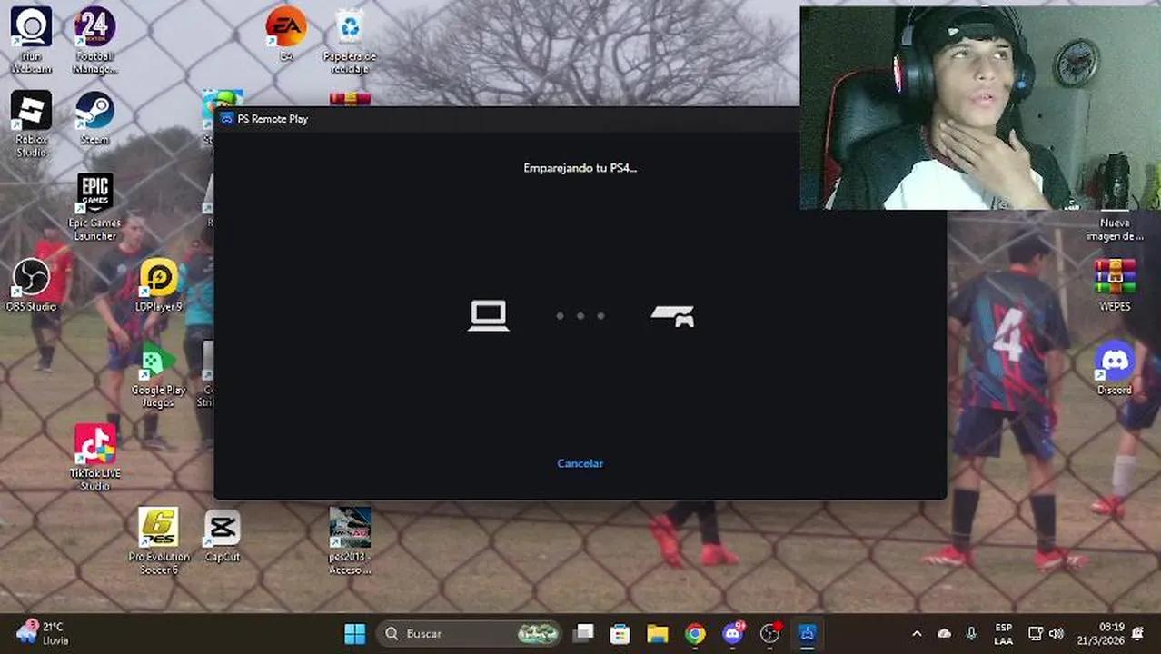Click the PS Remote Play taskbar icon
The height and width of the screenshot is (654, 1161).
(807, 634)
